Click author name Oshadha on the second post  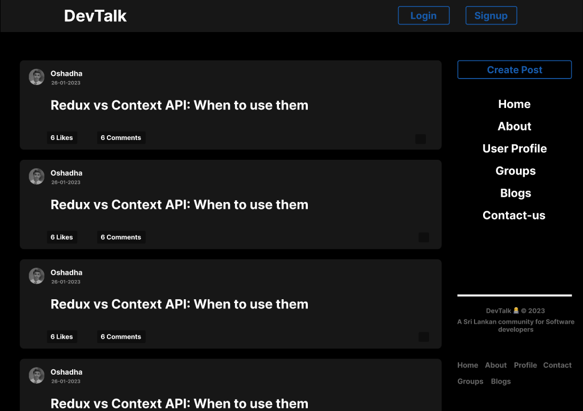pos(67,173)
